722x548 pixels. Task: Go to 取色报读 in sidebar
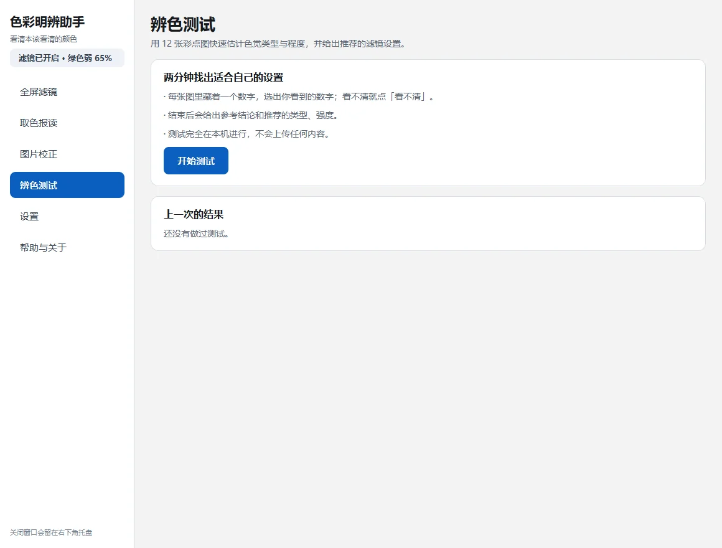(67, 123)
